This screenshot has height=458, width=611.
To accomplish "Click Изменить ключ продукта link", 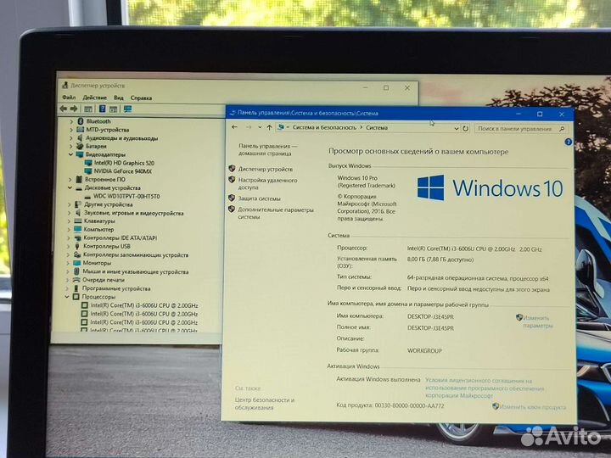I will [x=533, y=406].
